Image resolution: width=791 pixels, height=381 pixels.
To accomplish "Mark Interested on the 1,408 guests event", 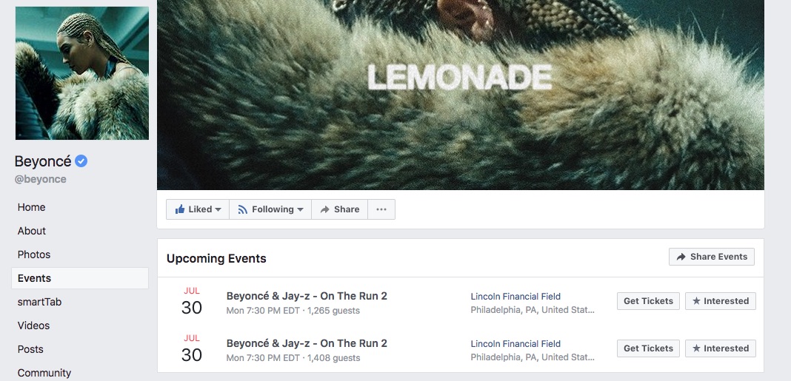I will coord(720,348).
